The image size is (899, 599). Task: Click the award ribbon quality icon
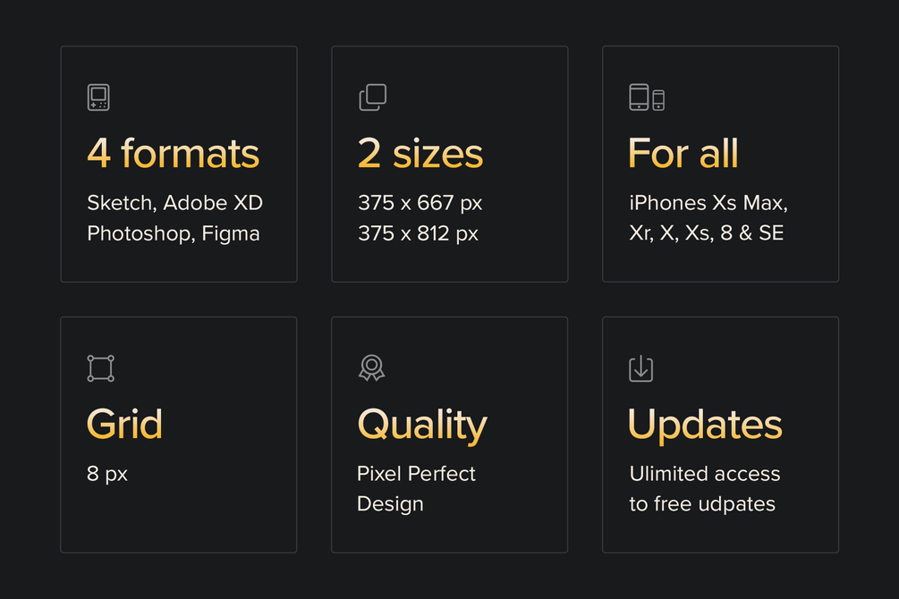point(371,367)
